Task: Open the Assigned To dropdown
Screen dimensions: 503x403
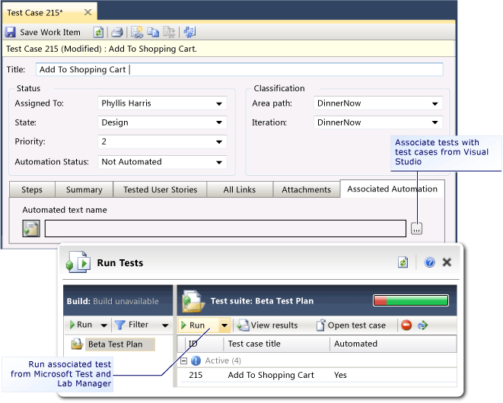Action: pyautogui.click(x=219, y=103)
